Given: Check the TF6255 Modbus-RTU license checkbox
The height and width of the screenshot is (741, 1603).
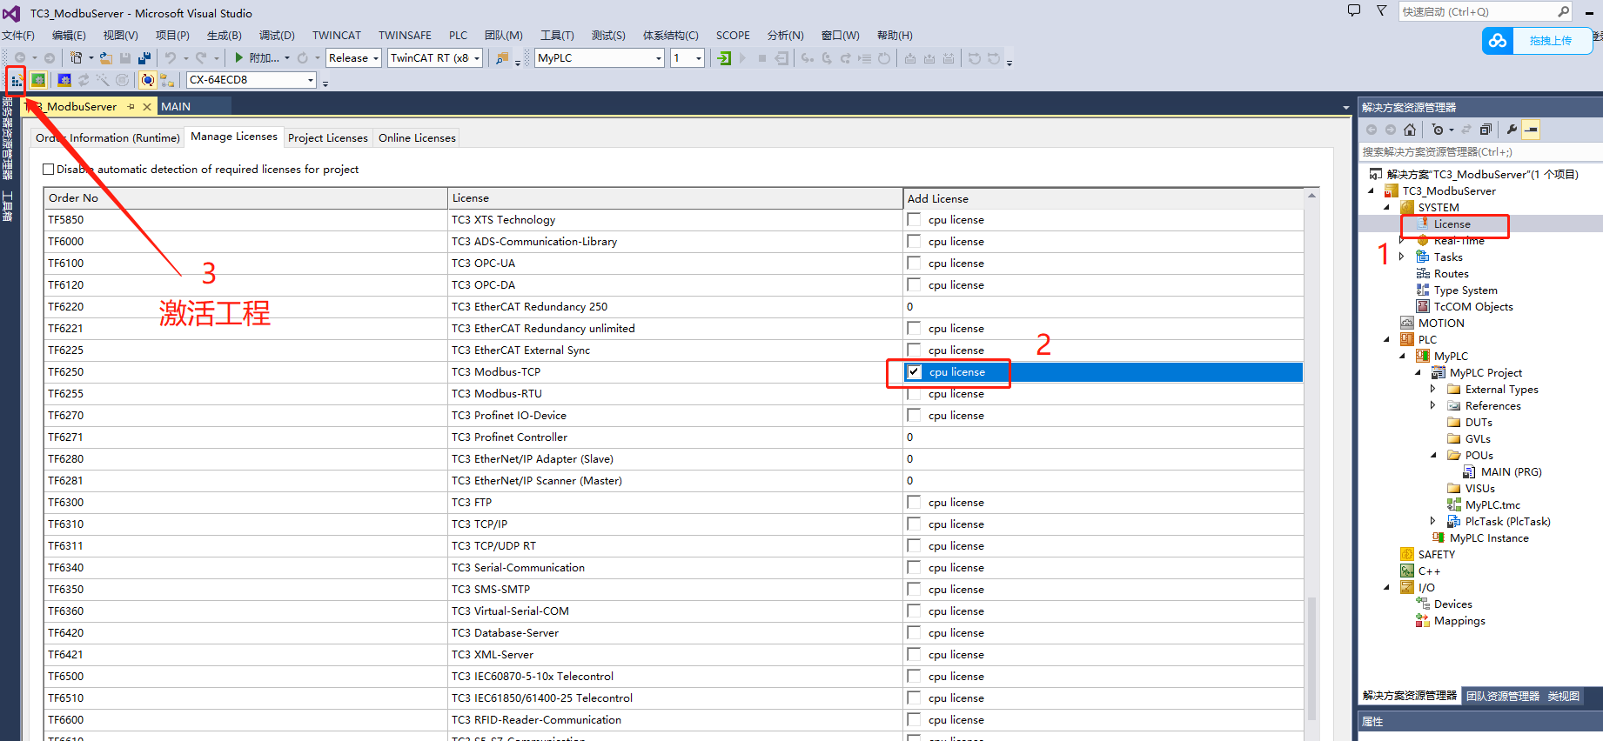Looking at the screenshot, I should 914,394.
